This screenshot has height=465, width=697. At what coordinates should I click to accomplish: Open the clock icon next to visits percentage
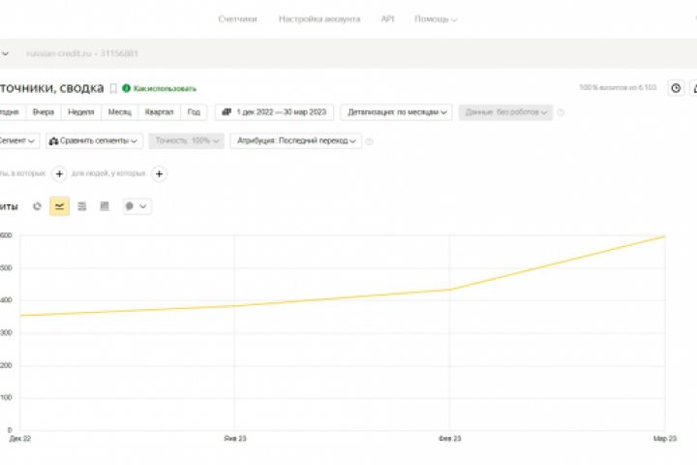676,88
